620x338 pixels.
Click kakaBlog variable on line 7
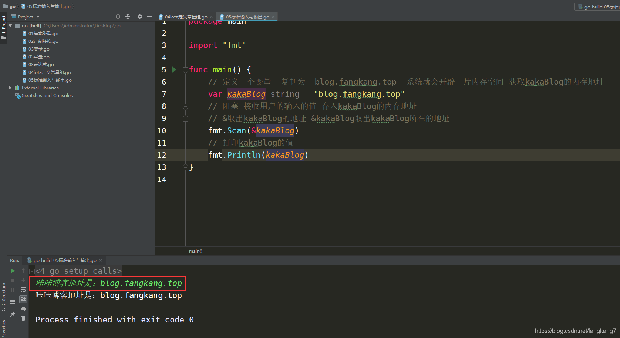coord(246,94)
